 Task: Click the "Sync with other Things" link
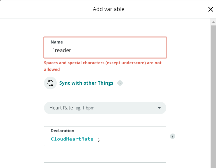click(86, 83)
